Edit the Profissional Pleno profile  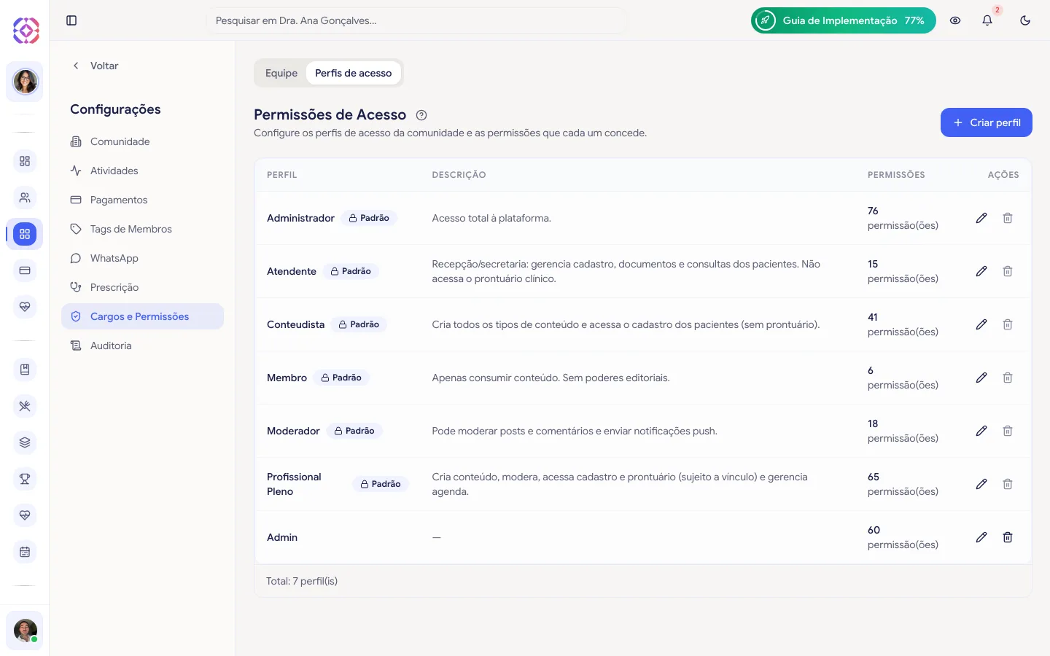(x=981, y=484)
